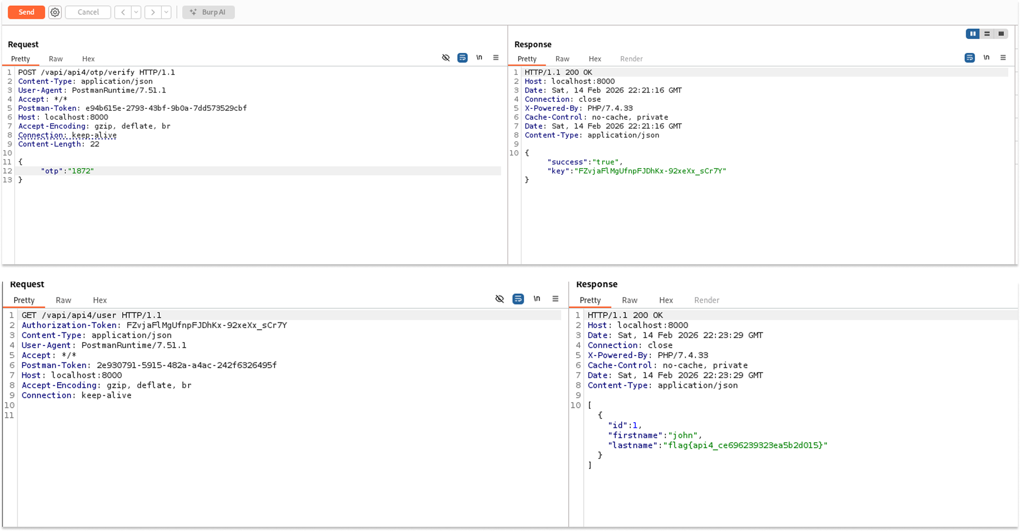Open the back-history dropdown chevron
This screenshot has height=531, width=1020.
[x=135, y=12]
